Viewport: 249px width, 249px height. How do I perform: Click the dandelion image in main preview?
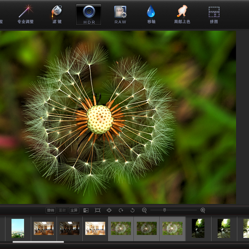(118, 117)
